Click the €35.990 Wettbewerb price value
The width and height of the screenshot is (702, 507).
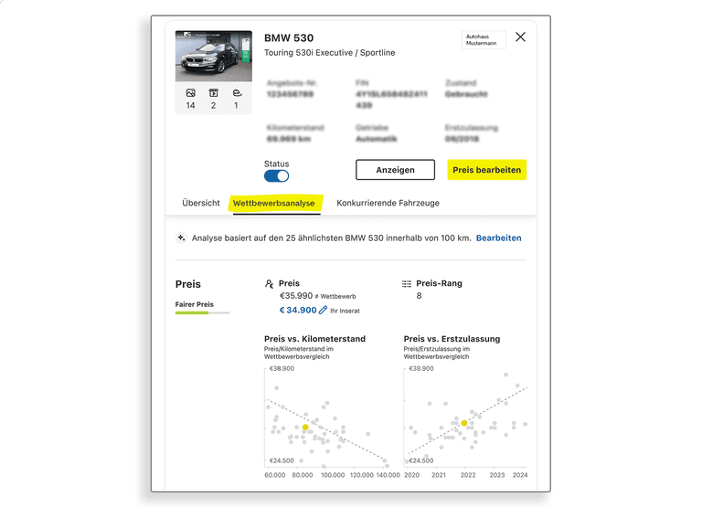pyautogui.click(x=296, y=296)
